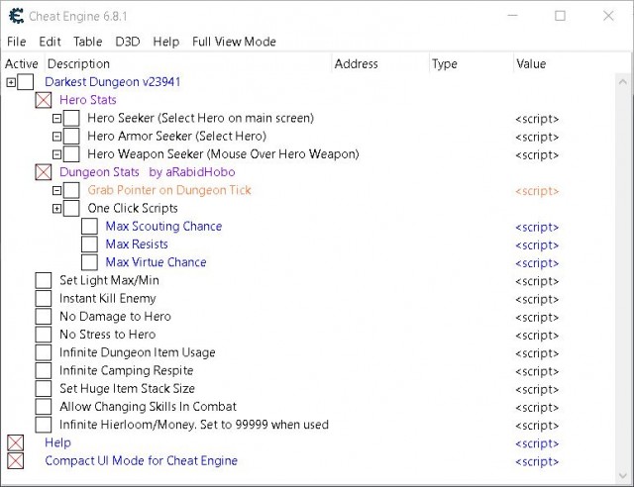The image size is (634, 487).
Task: Collapse the Grab Pointer on Dungeon Tick entry
Action: pyautogui.click(x=57, y=190)
